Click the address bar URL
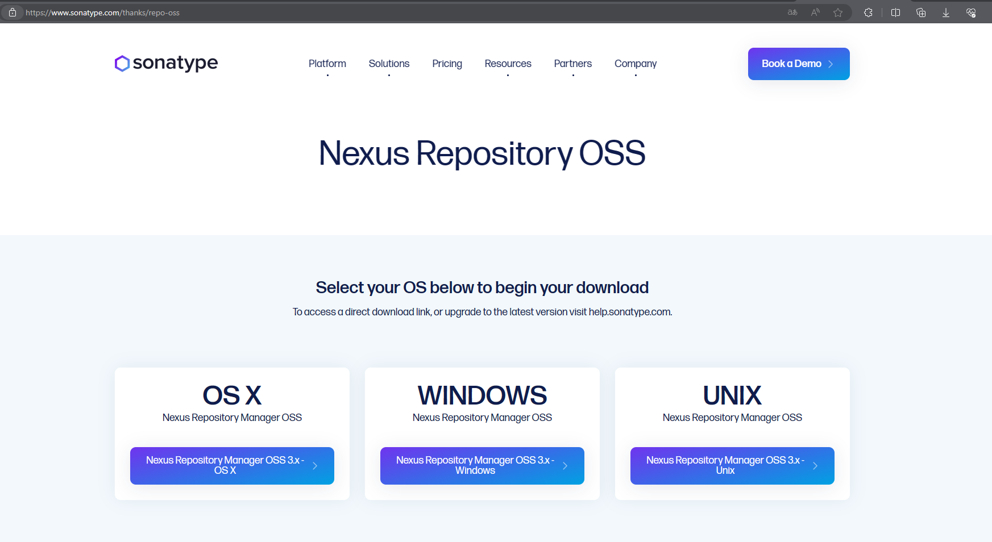 pos(102,12)
